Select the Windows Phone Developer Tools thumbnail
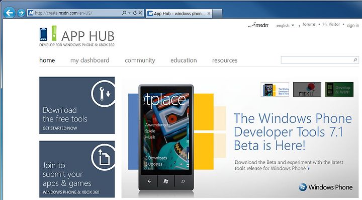This screenshot has width=362, height=200. click(x=275, y=89)
